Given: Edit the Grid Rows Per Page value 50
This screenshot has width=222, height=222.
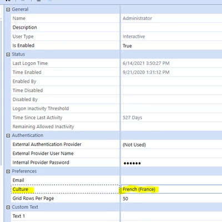Looking at the screenshot, I should click(171, 198).
